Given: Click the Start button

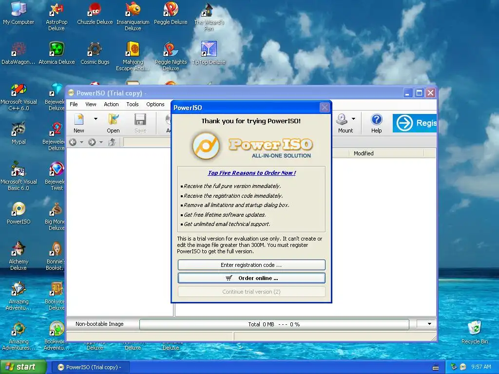Looking at the screenshot, I should pyautogui.click(x=23, y=367).
